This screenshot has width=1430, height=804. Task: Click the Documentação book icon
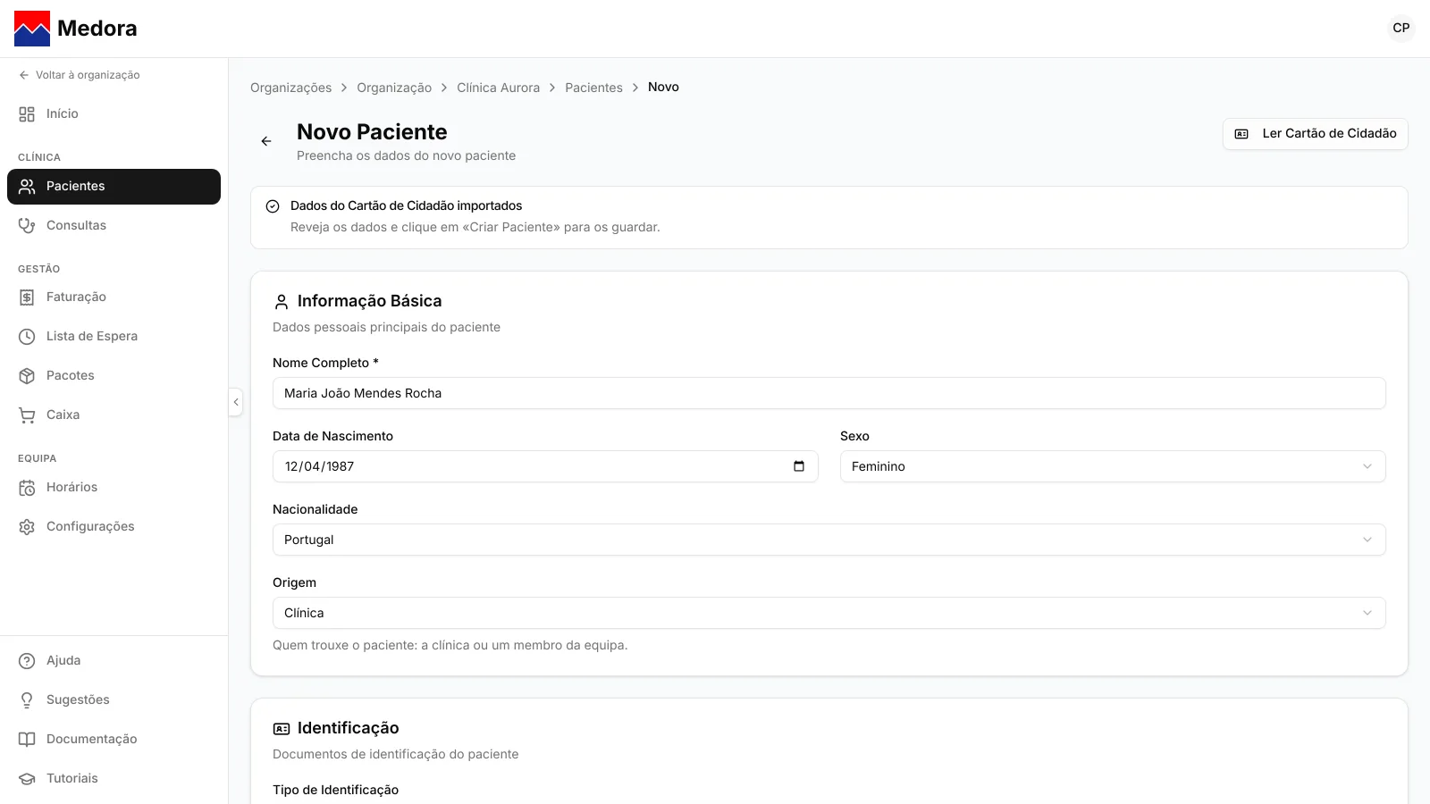point(27,740)
